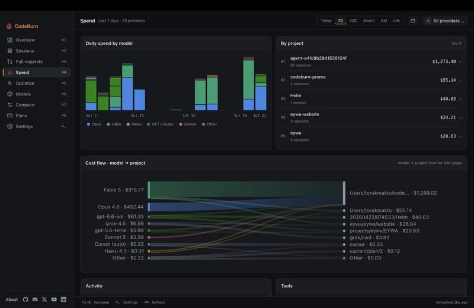Click the Spend bar chart icon
Screen dimensions: 474x308
(x=9, y=72)
